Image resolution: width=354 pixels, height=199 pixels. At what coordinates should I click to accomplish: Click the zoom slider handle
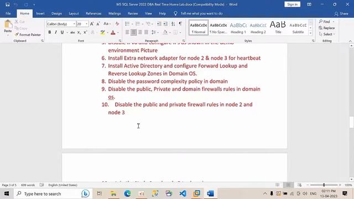pos(324,185)
